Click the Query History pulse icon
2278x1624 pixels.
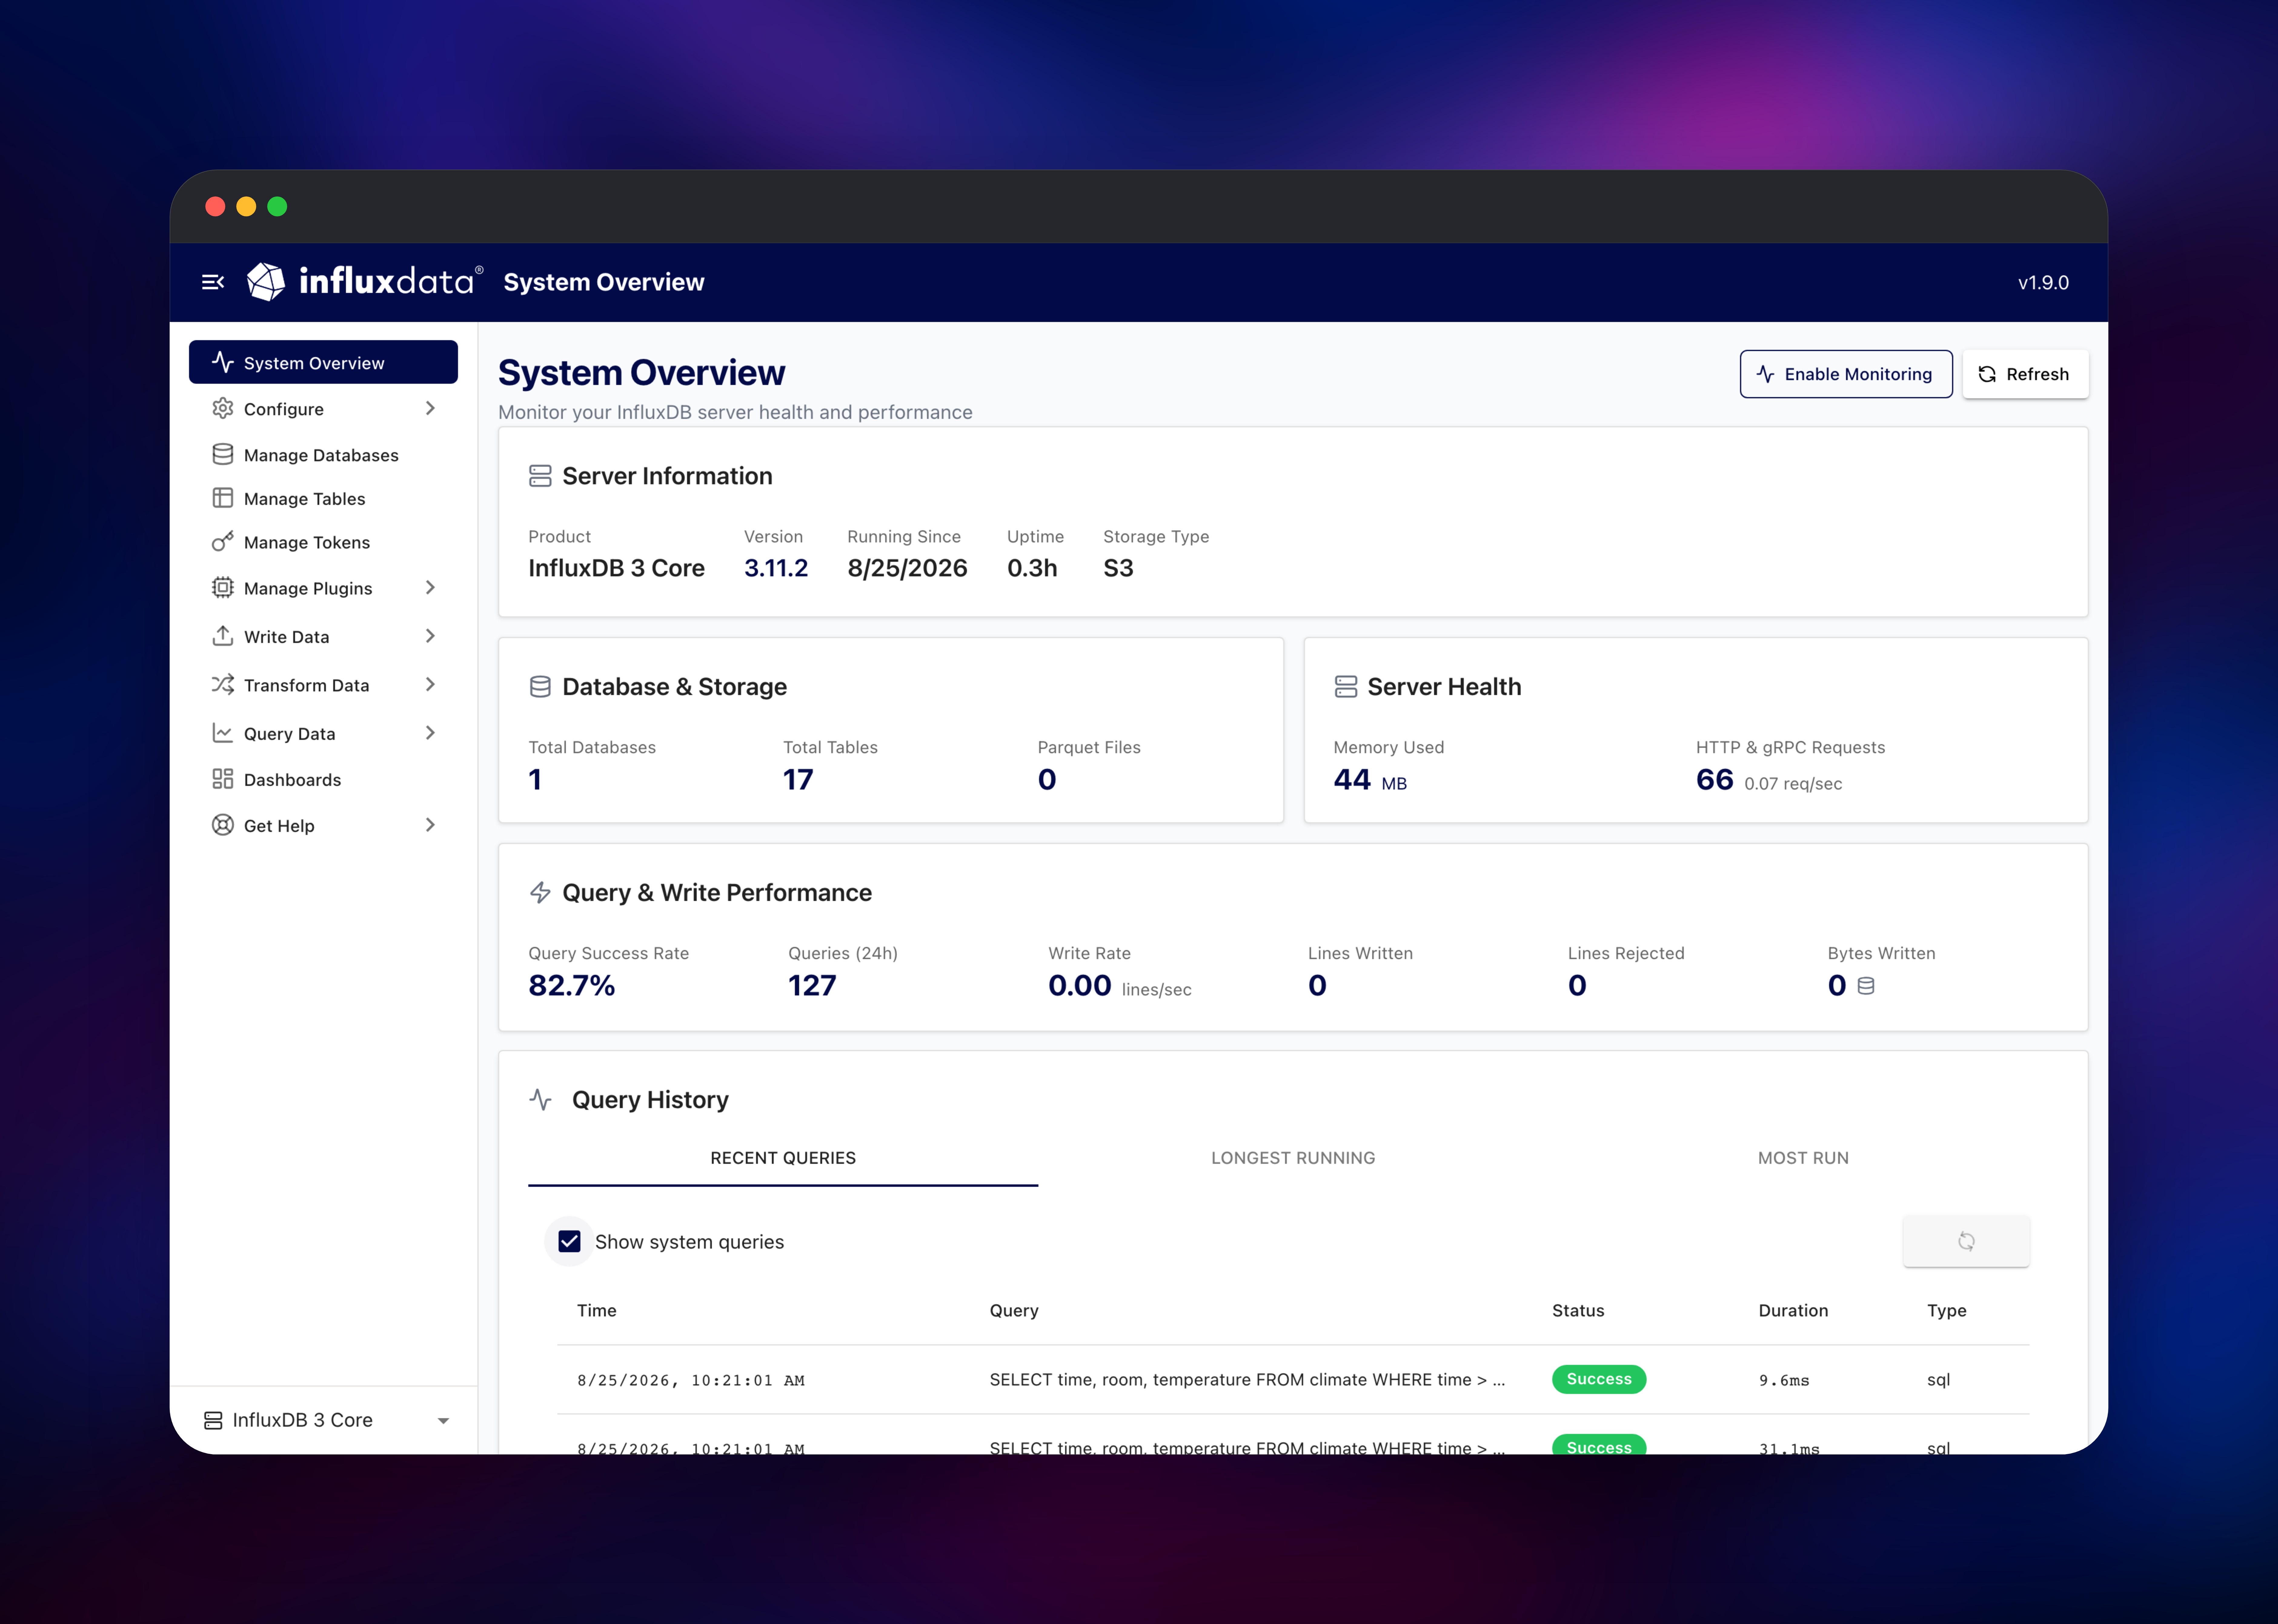click(x=540, y=1100)
